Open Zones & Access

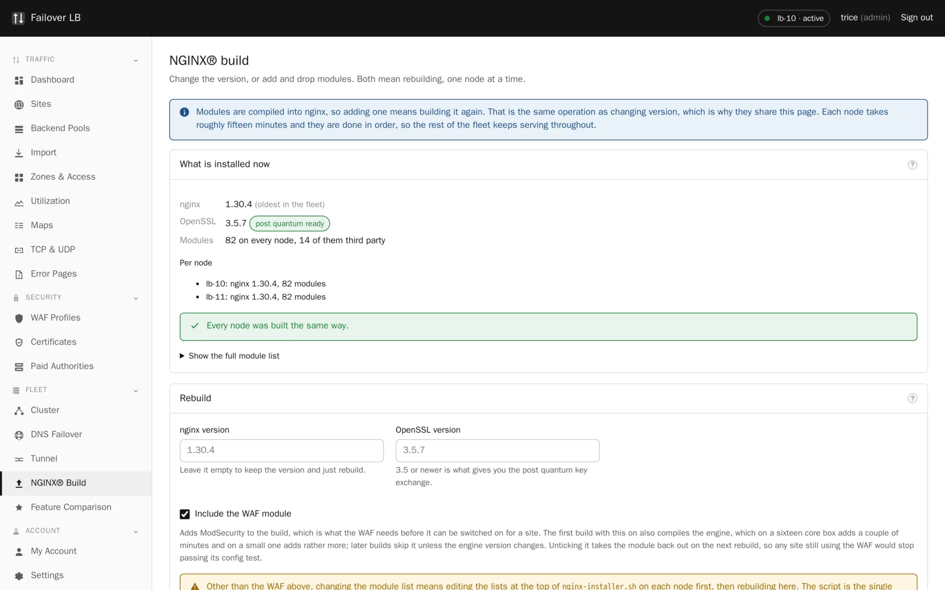tap(76, 177)
